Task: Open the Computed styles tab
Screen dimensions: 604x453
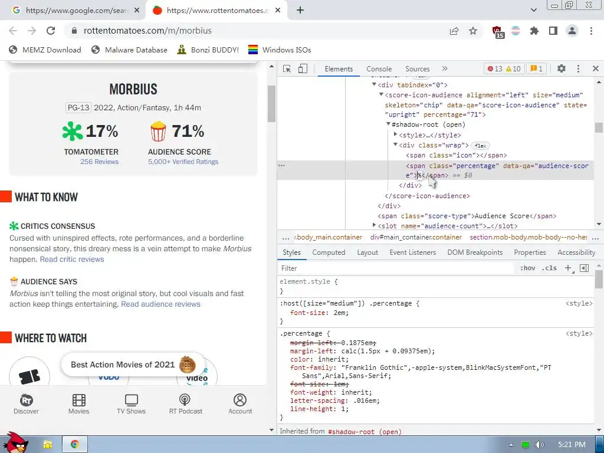Action: pos(329,252)
